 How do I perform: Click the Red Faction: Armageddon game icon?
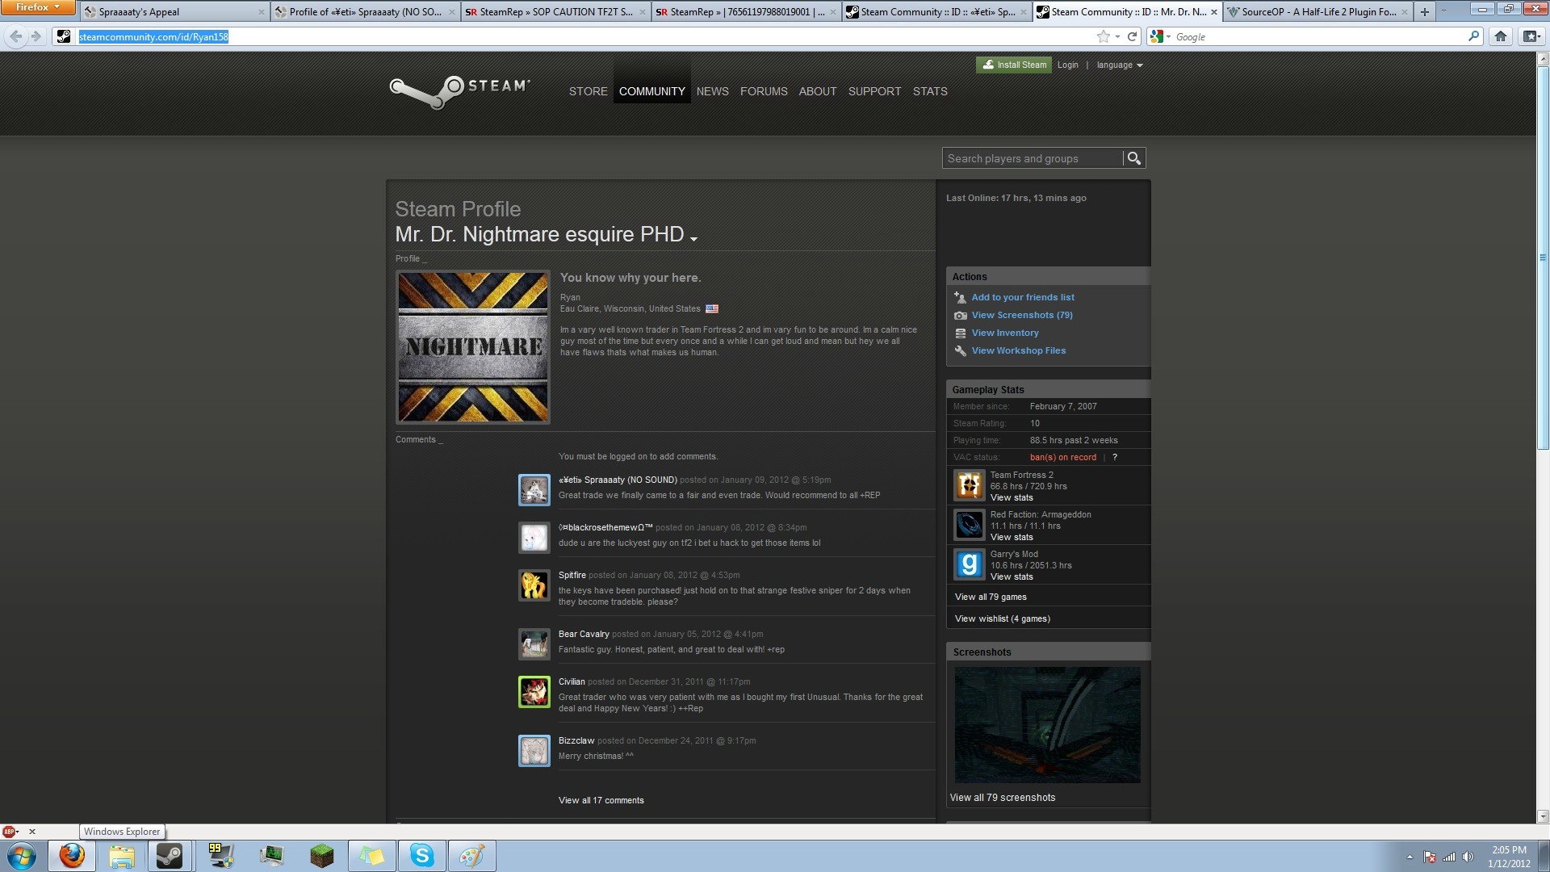coord(969,525)
